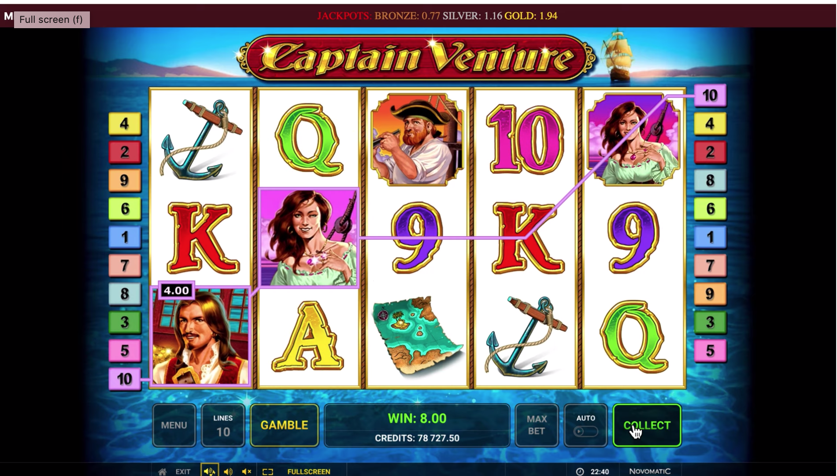Click the FULLSCREEN label in bottom bar

tap(309, 472)
